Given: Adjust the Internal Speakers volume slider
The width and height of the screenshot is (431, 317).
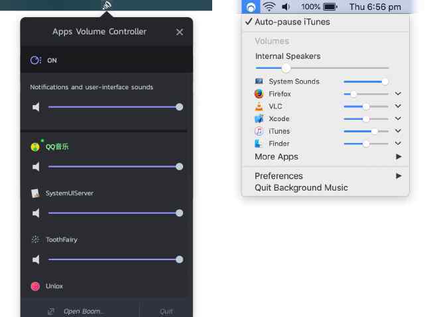Looking at the screenshot, I should point(322,68).
